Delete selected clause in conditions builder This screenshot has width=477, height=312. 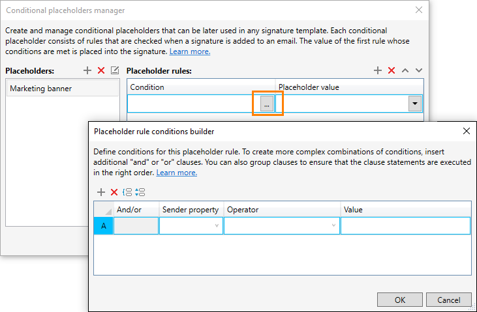coord(114,192)
